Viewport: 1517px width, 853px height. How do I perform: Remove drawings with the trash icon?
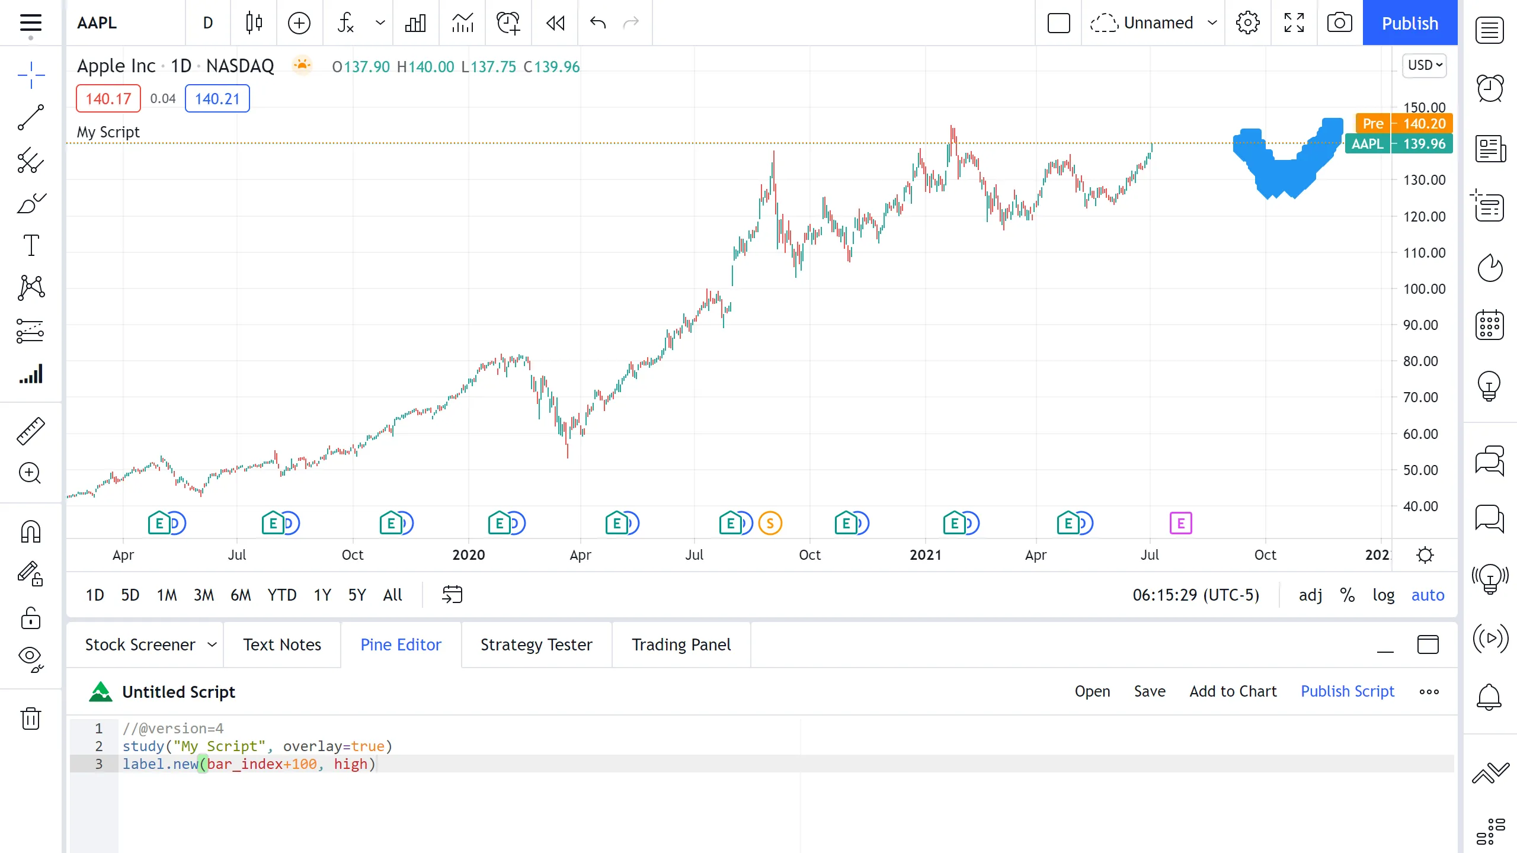[x=31, y=719]
